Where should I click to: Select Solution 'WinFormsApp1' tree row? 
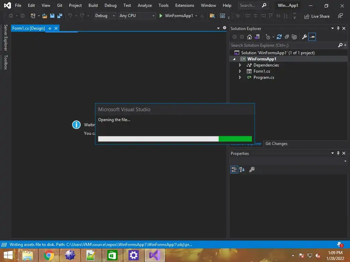[288, 53]
